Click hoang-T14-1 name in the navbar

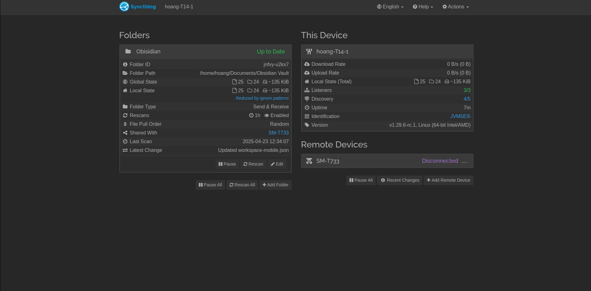click(x=179, y=7)
